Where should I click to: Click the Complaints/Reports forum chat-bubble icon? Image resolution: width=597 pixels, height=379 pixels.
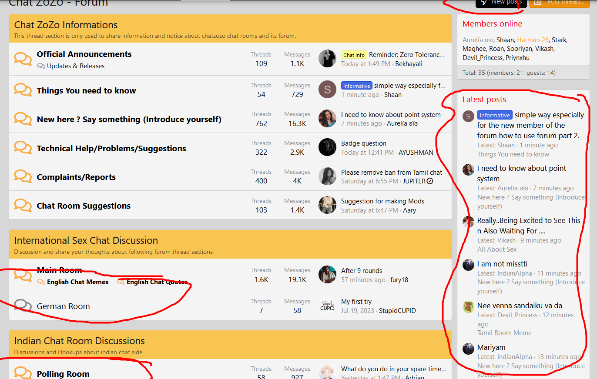point(23,176)
